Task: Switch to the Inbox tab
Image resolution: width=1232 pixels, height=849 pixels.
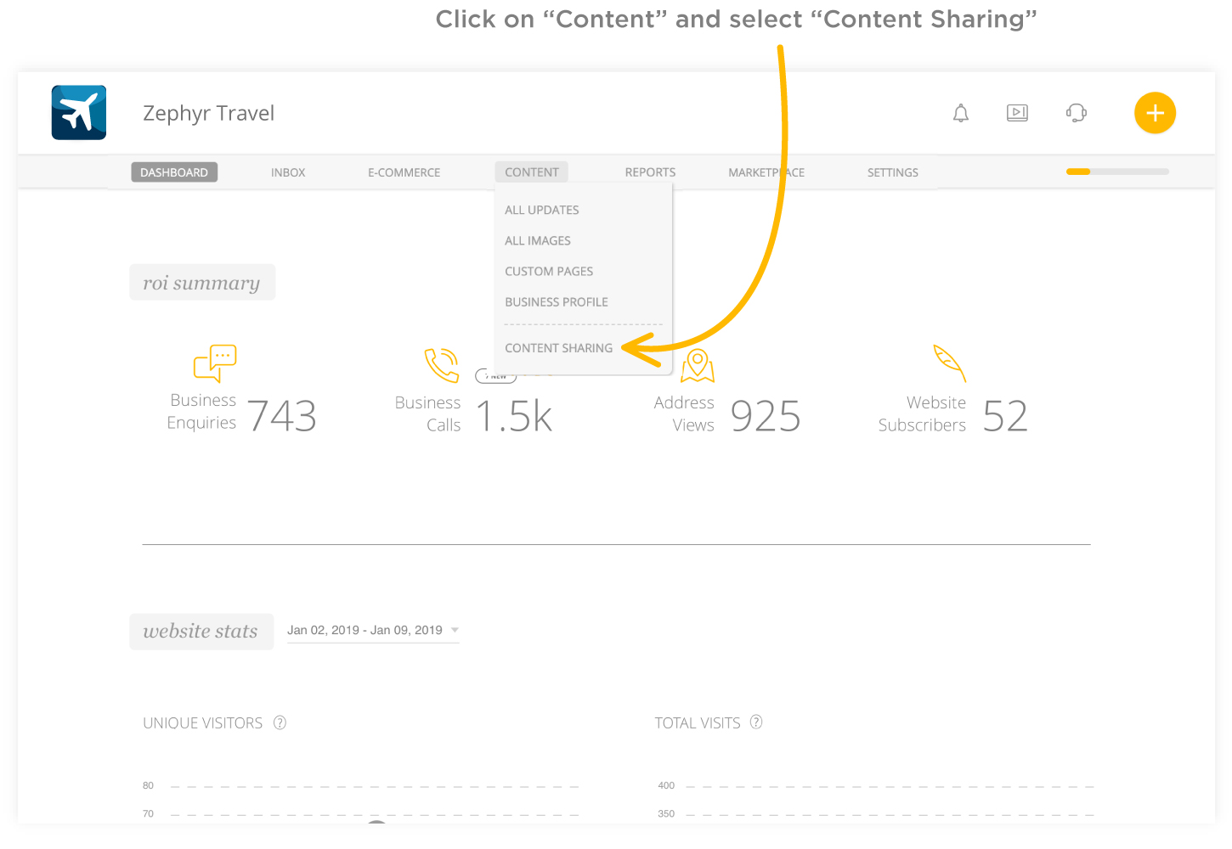Action: (288, 172)
